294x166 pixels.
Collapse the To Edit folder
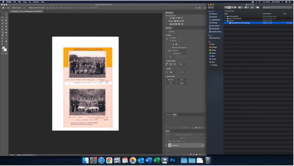coord(225,21)
